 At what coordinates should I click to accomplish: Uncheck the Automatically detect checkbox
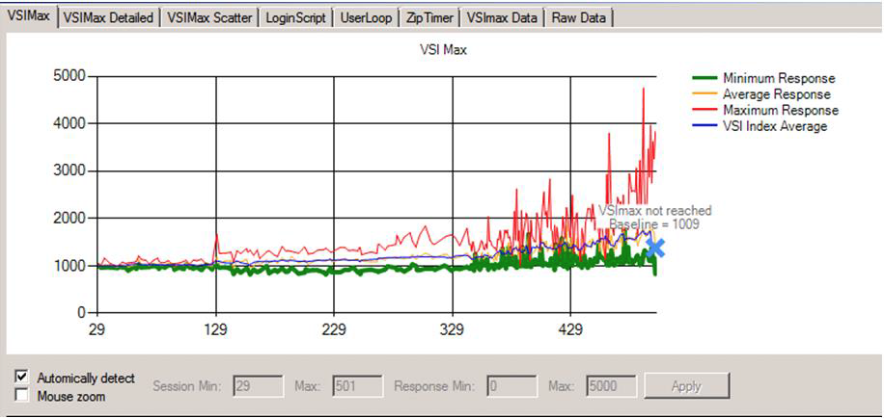[22, 378]
